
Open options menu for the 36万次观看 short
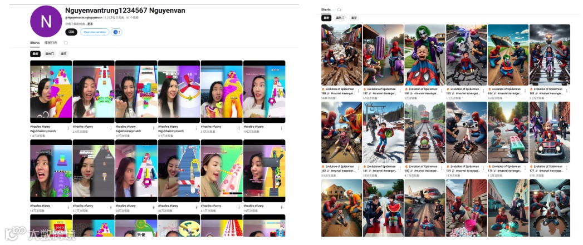pyautogui.click(x=197, y=207)
